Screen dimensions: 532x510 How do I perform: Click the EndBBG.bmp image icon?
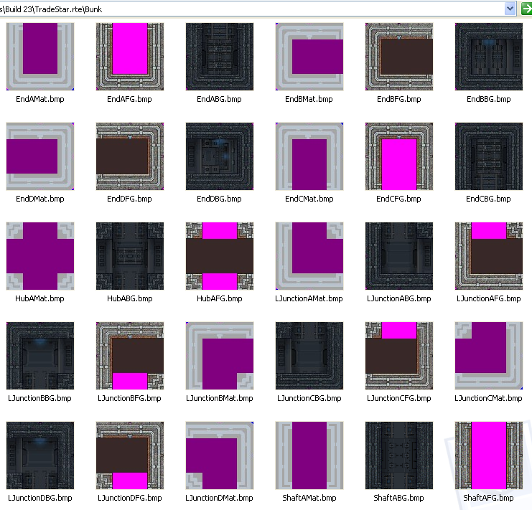pos(489,57)
